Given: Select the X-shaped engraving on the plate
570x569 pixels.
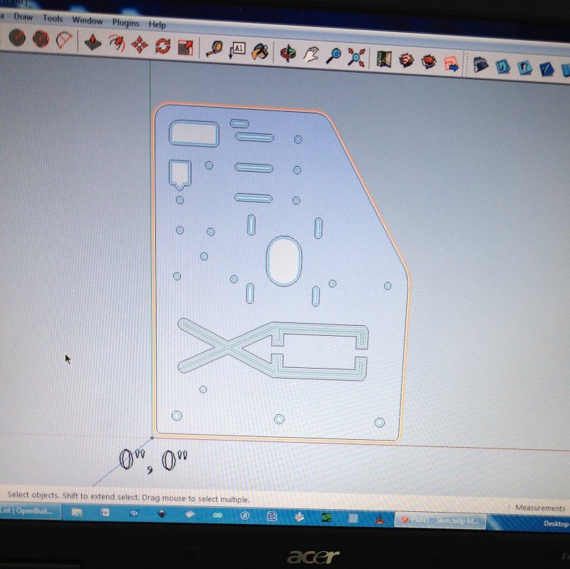Looking at the screenshot, I should (x=273, y=350).
